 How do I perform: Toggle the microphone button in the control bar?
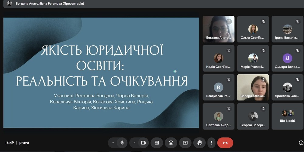122,143
